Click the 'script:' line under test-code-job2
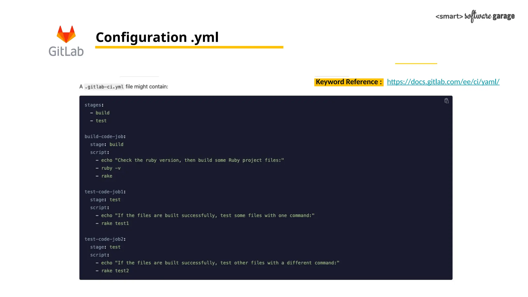This screenshot has width=528, height=297. pos(100,255)
